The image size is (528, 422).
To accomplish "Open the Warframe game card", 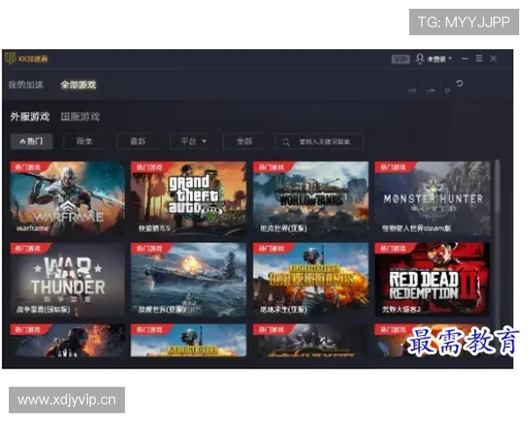I will pyautogui.click(x=68, y=198).
